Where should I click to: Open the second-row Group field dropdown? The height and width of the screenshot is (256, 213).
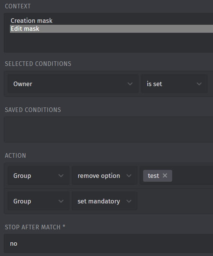tap(39, 201)
